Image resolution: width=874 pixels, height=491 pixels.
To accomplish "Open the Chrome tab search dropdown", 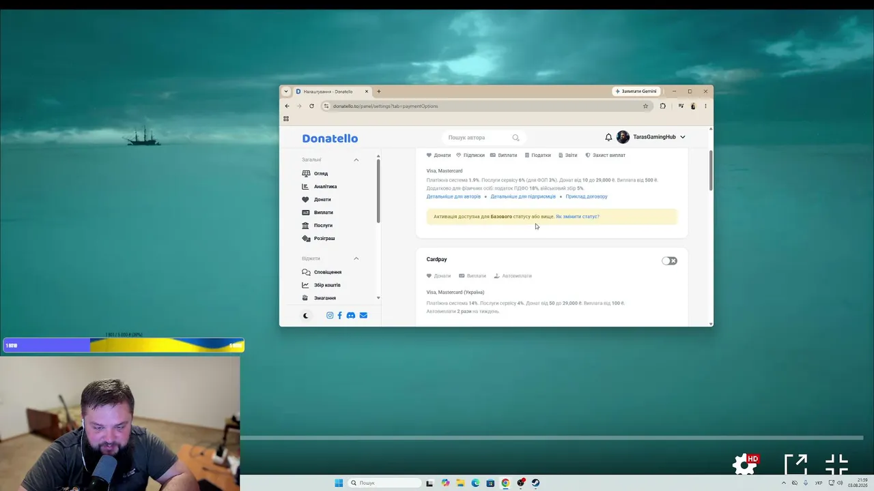I will pos(286,91).
